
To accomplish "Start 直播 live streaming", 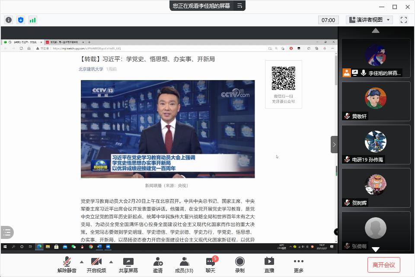I will (x=269, y=264).
